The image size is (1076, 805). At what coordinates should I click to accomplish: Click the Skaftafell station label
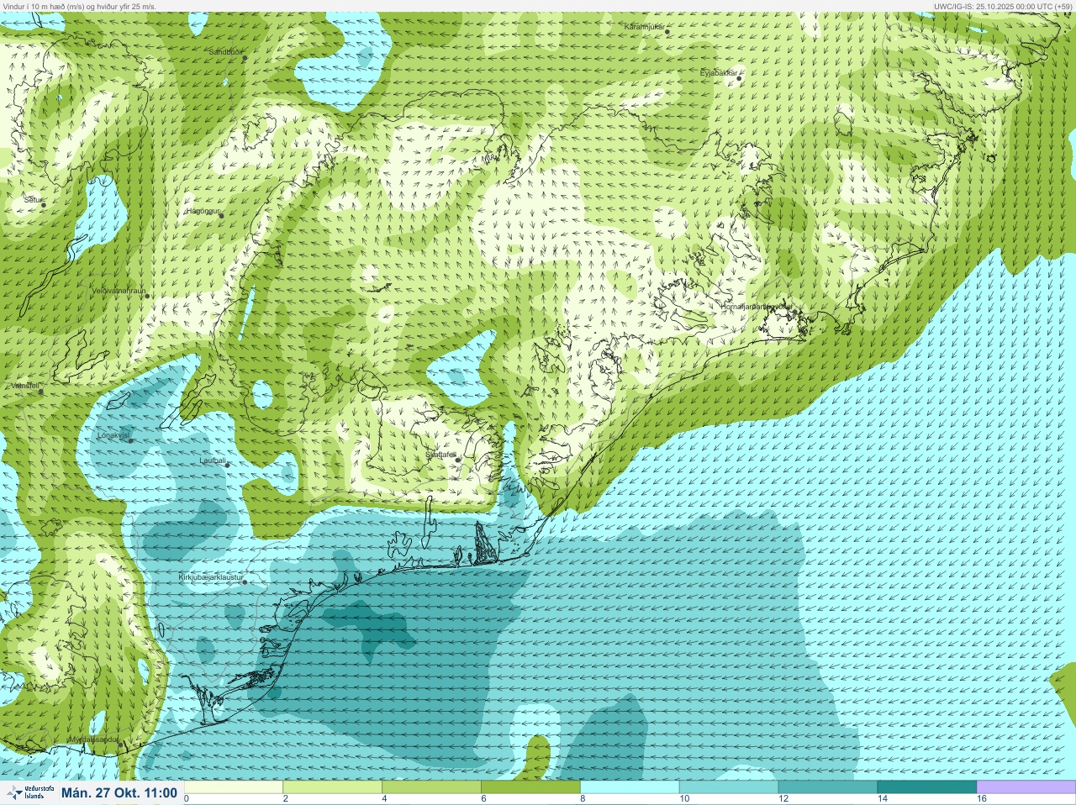[440, 454]
